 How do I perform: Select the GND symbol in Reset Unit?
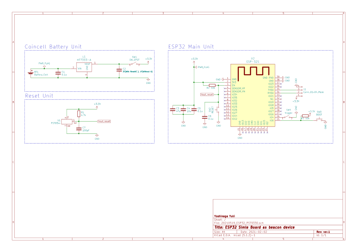point(97,136)
